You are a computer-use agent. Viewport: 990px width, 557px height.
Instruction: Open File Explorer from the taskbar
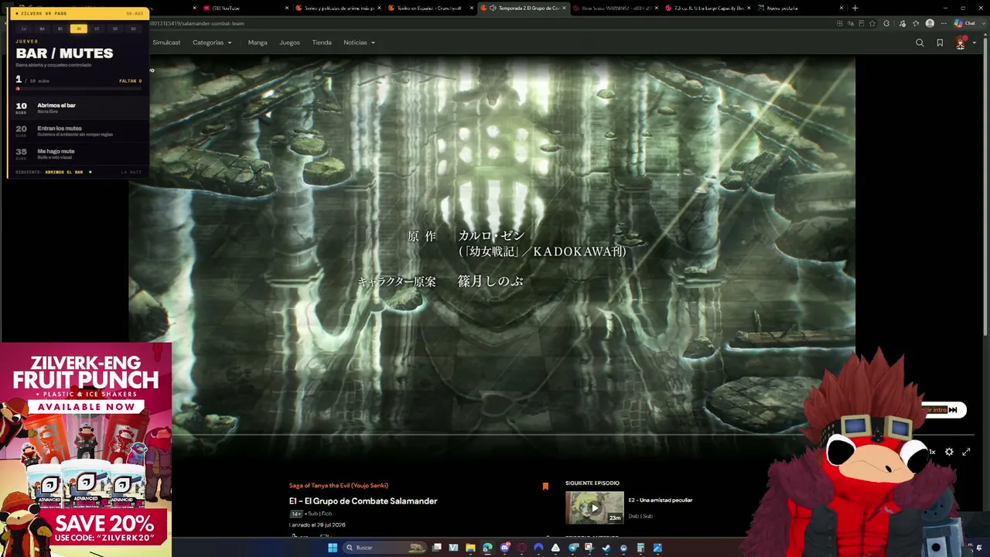click(470, 548)
